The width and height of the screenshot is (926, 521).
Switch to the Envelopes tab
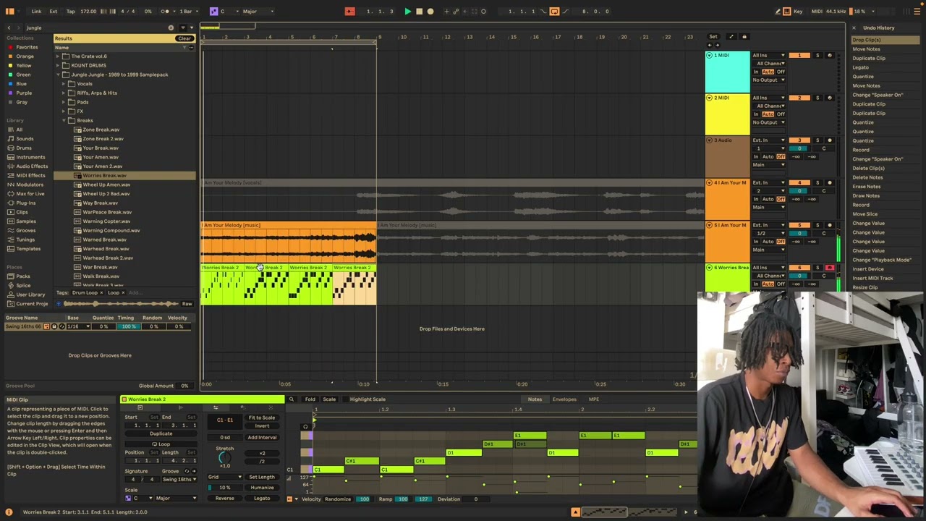[x=564, y=399]
